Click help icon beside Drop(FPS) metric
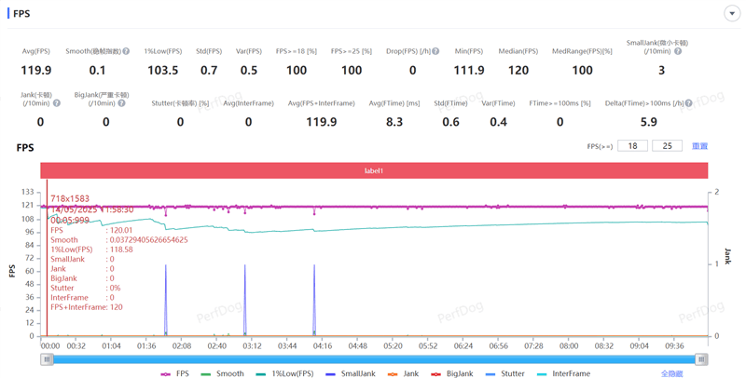Viewport: 746px width, 378px height. coord(435,52)
